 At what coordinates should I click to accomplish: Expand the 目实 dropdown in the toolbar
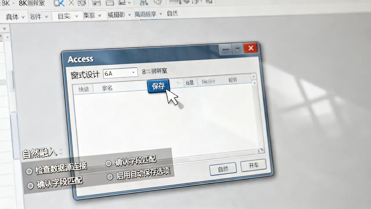[x=68, y=16]
